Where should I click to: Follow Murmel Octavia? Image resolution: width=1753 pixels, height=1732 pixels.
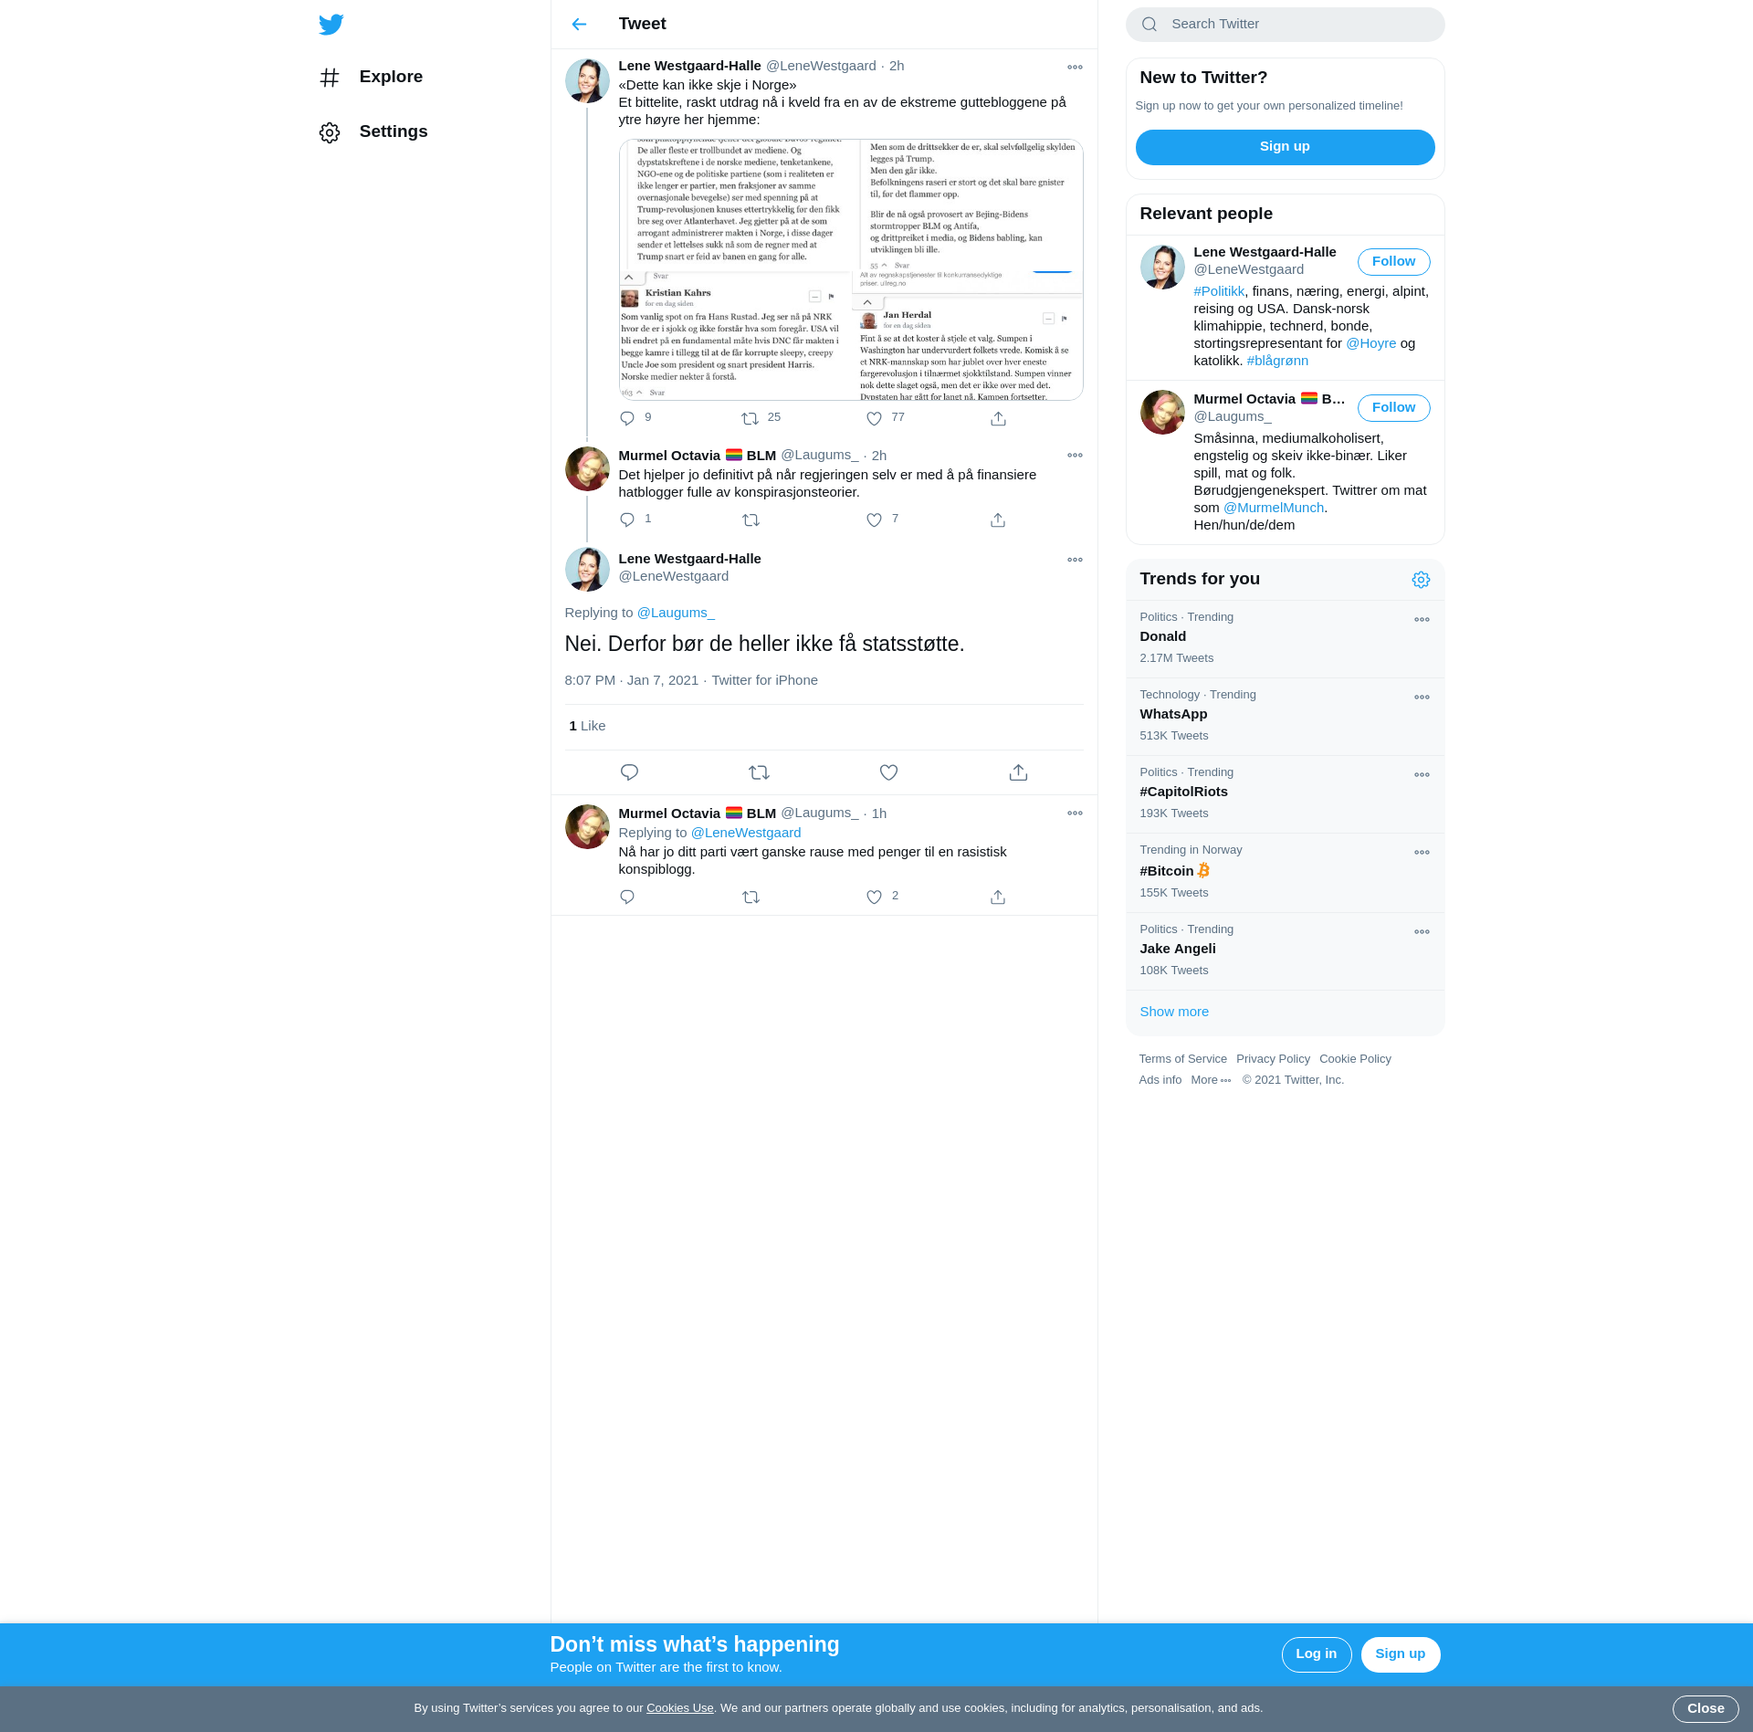click(x=1393, y=408)
